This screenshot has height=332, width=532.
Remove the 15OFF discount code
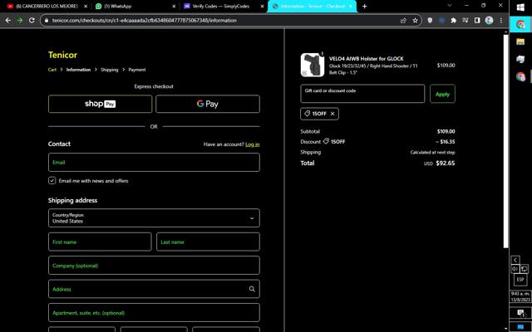click(x=332, y=114)
